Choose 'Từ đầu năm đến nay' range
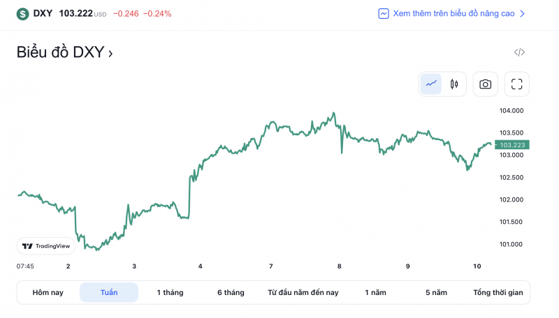 (x=303, y=292)
